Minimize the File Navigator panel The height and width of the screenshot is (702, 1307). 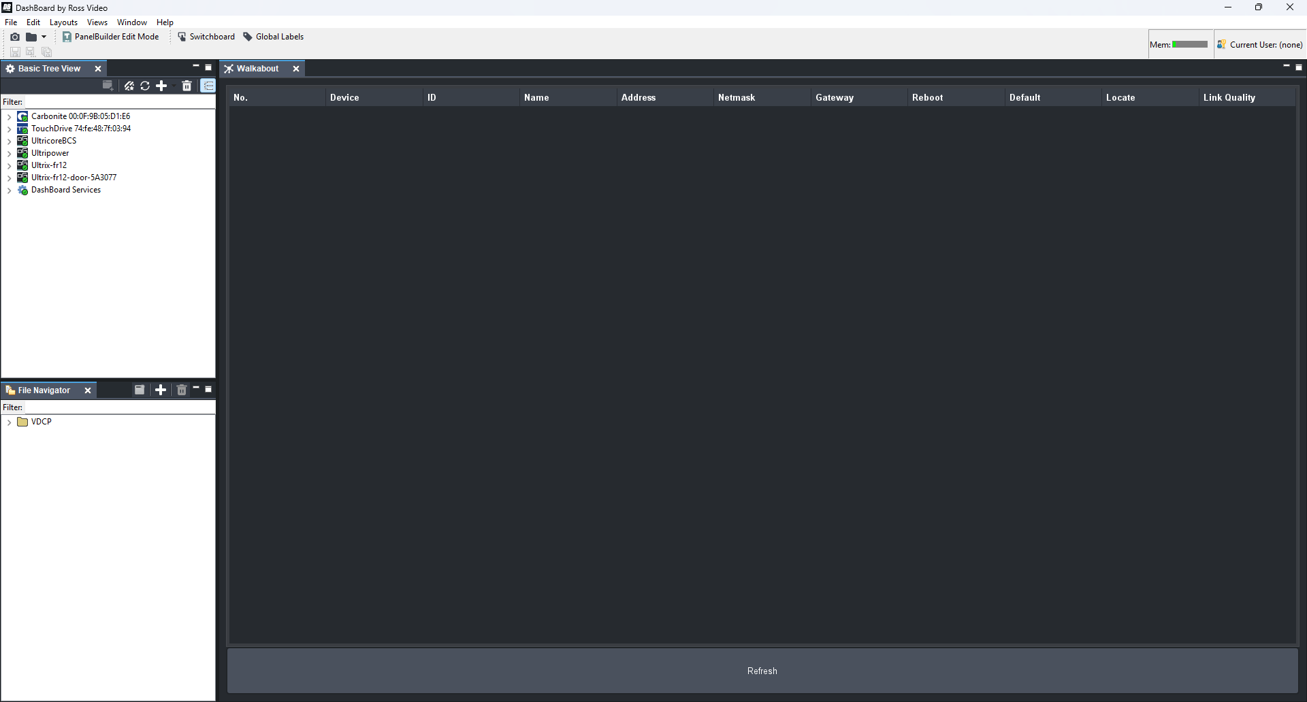196,388
